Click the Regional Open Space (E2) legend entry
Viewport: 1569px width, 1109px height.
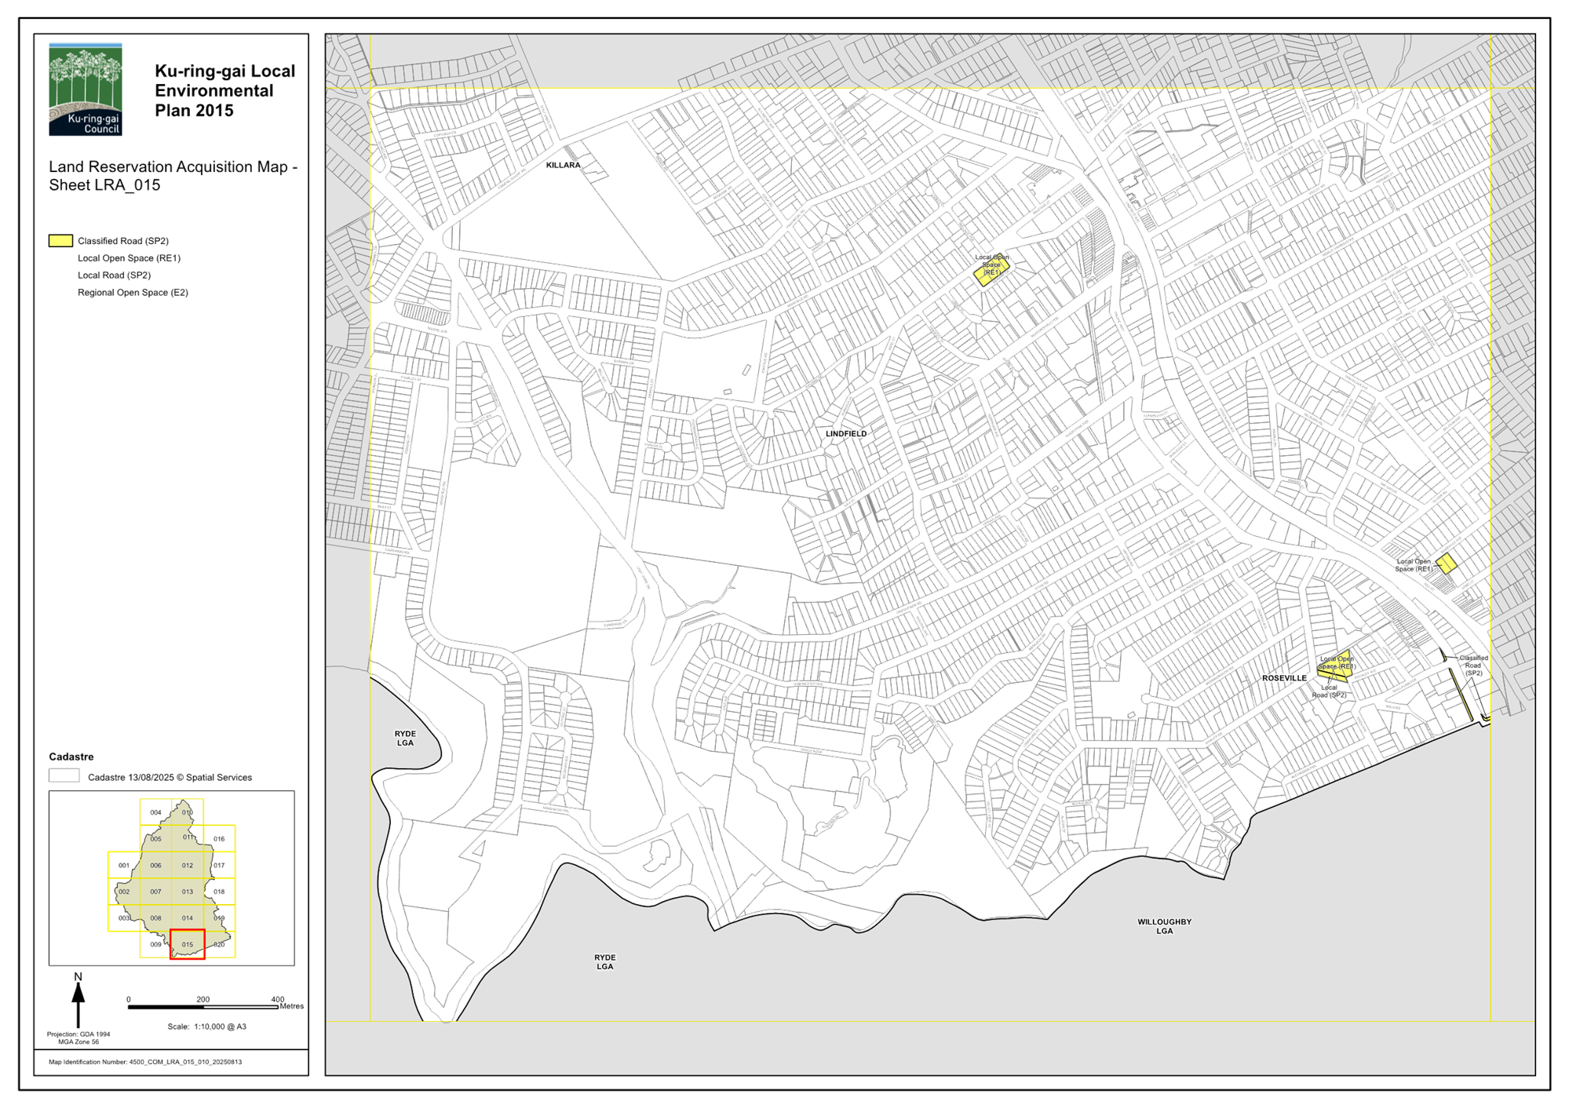tap(132, 293)
